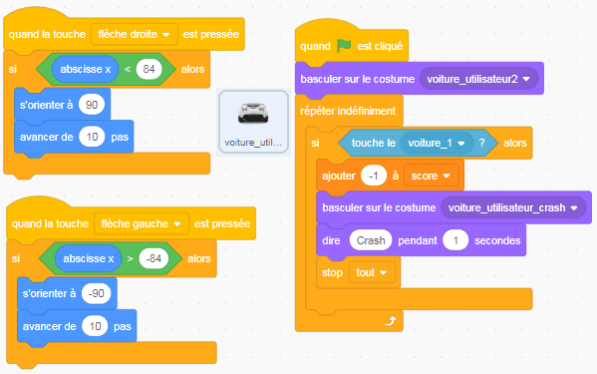The height and width of the screenshot is (374, 597).
Task: Click the seconds value 1 in dire block
Action: click(455, 240)
